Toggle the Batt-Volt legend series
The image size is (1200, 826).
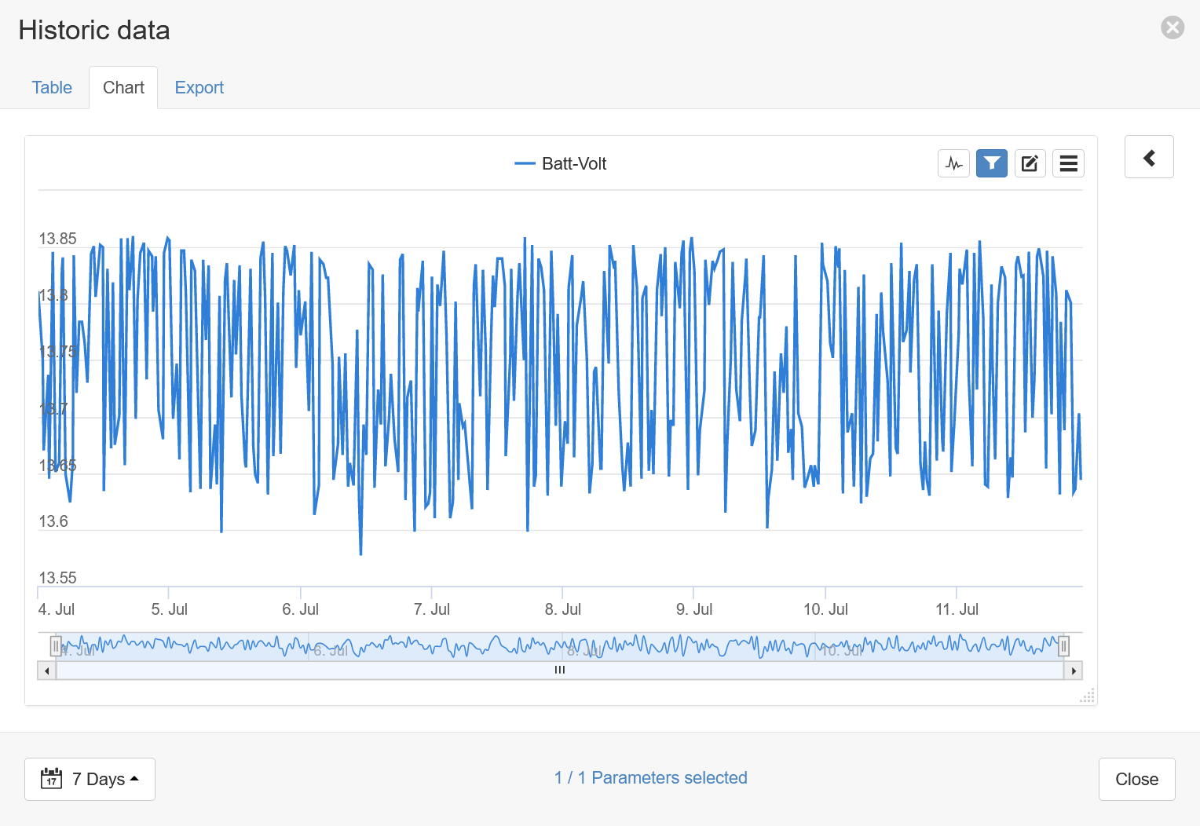point(561,163)
